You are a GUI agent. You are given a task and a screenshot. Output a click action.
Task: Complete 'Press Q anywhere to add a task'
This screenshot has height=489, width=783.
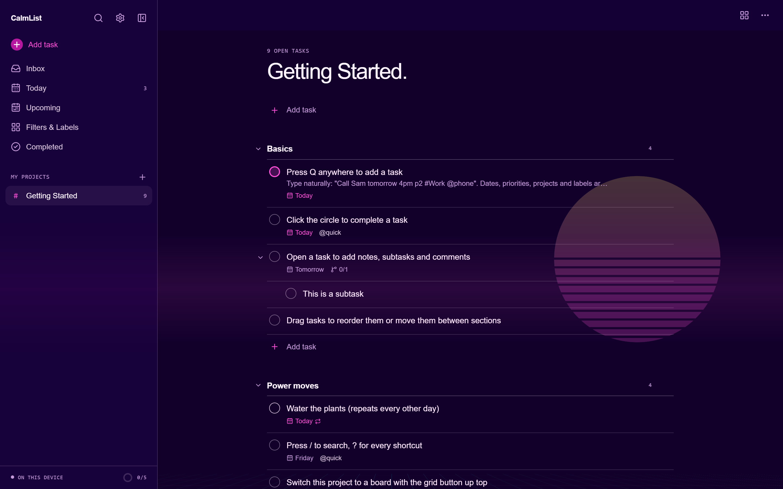[x=274, y=172]
